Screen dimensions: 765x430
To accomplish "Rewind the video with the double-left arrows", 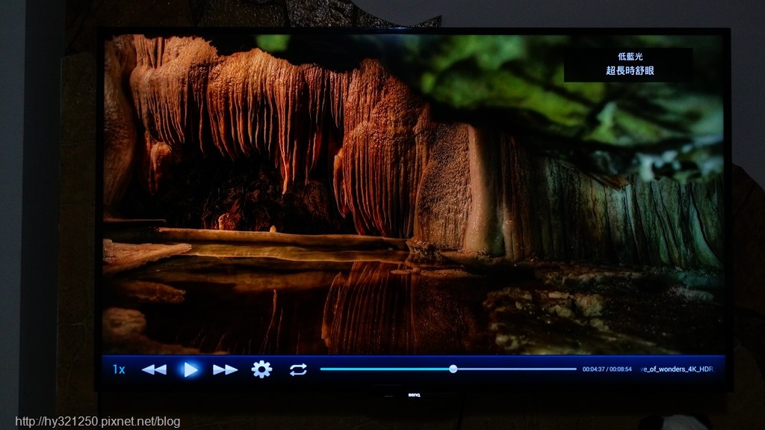I will 154,370.
